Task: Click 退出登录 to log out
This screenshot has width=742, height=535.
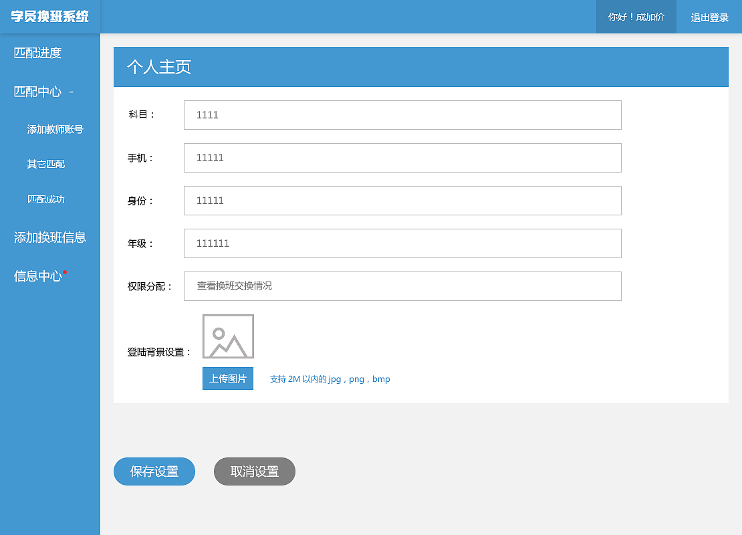Action: tap(709, 17)
